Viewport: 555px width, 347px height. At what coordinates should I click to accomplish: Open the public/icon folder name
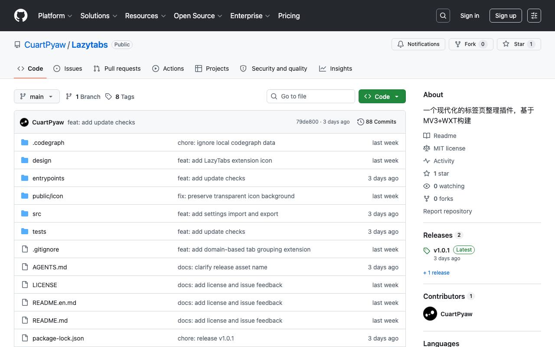[x=48, y=196]
